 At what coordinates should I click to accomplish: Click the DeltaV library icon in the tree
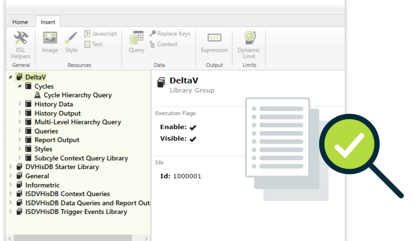(19, 77)
